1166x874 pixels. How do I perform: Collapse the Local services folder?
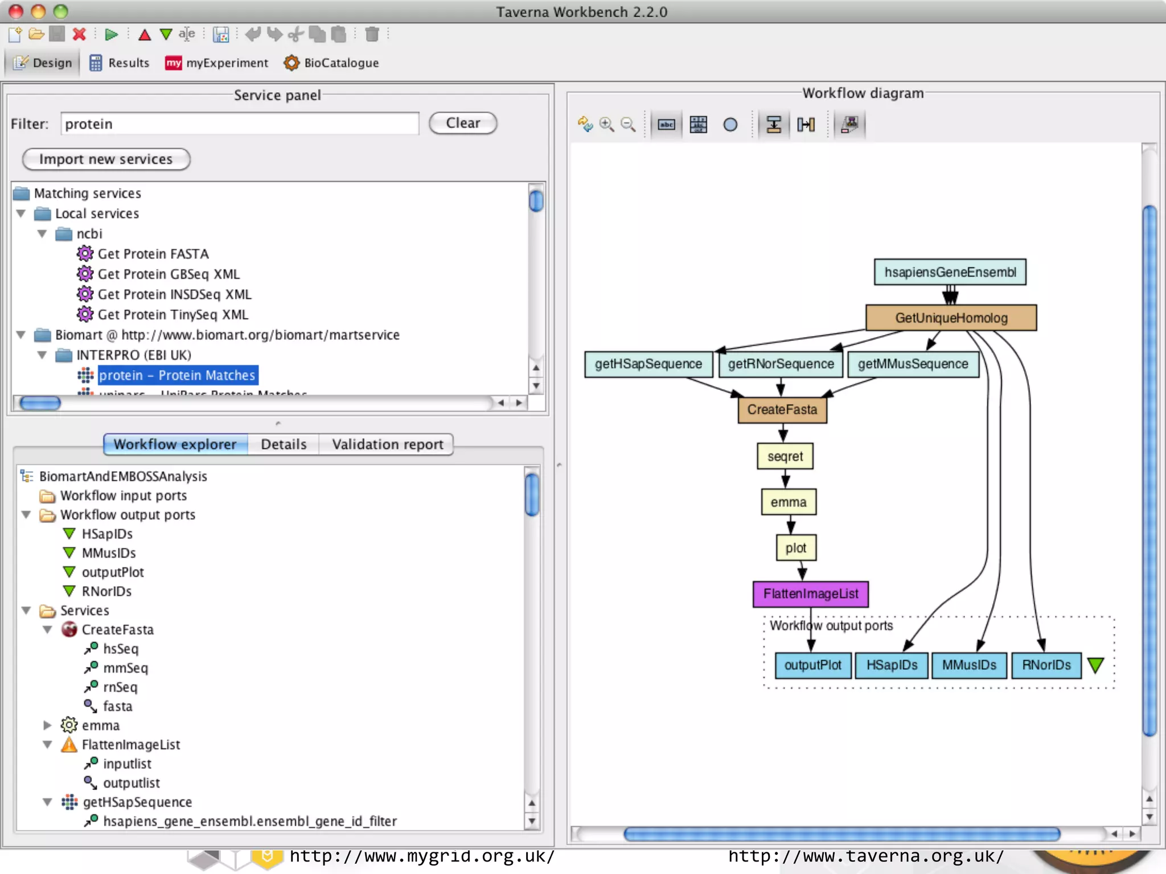pos(21,213)
